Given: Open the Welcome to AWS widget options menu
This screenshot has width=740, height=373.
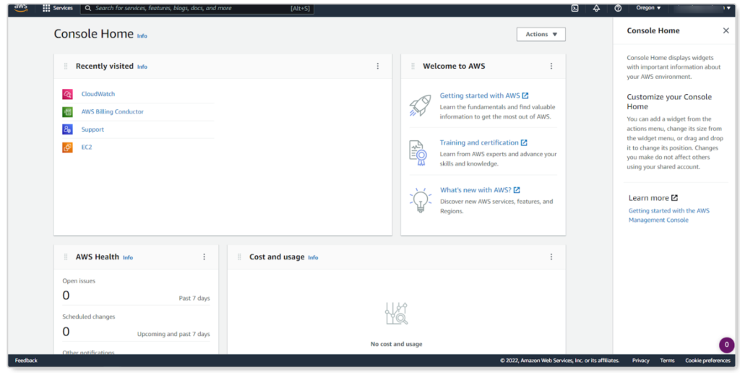Looking at the screenshot, I should [x=551, y=66].
